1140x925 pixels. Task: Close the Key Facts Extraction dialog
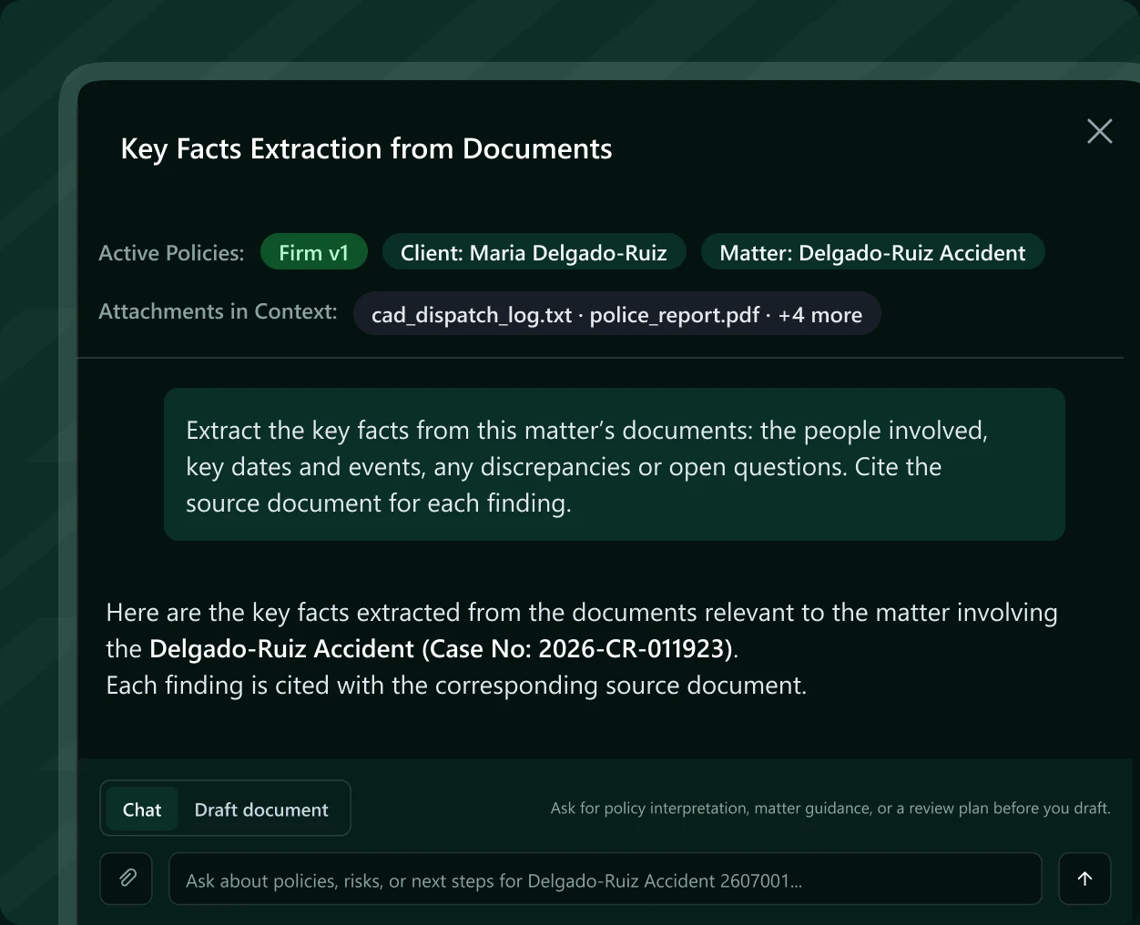(x=1099, y=131)
